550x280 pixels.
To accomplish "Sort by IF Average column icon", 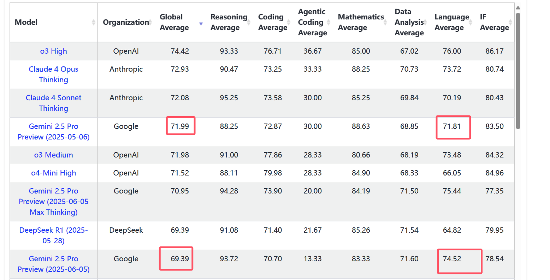I will point(510,22).
